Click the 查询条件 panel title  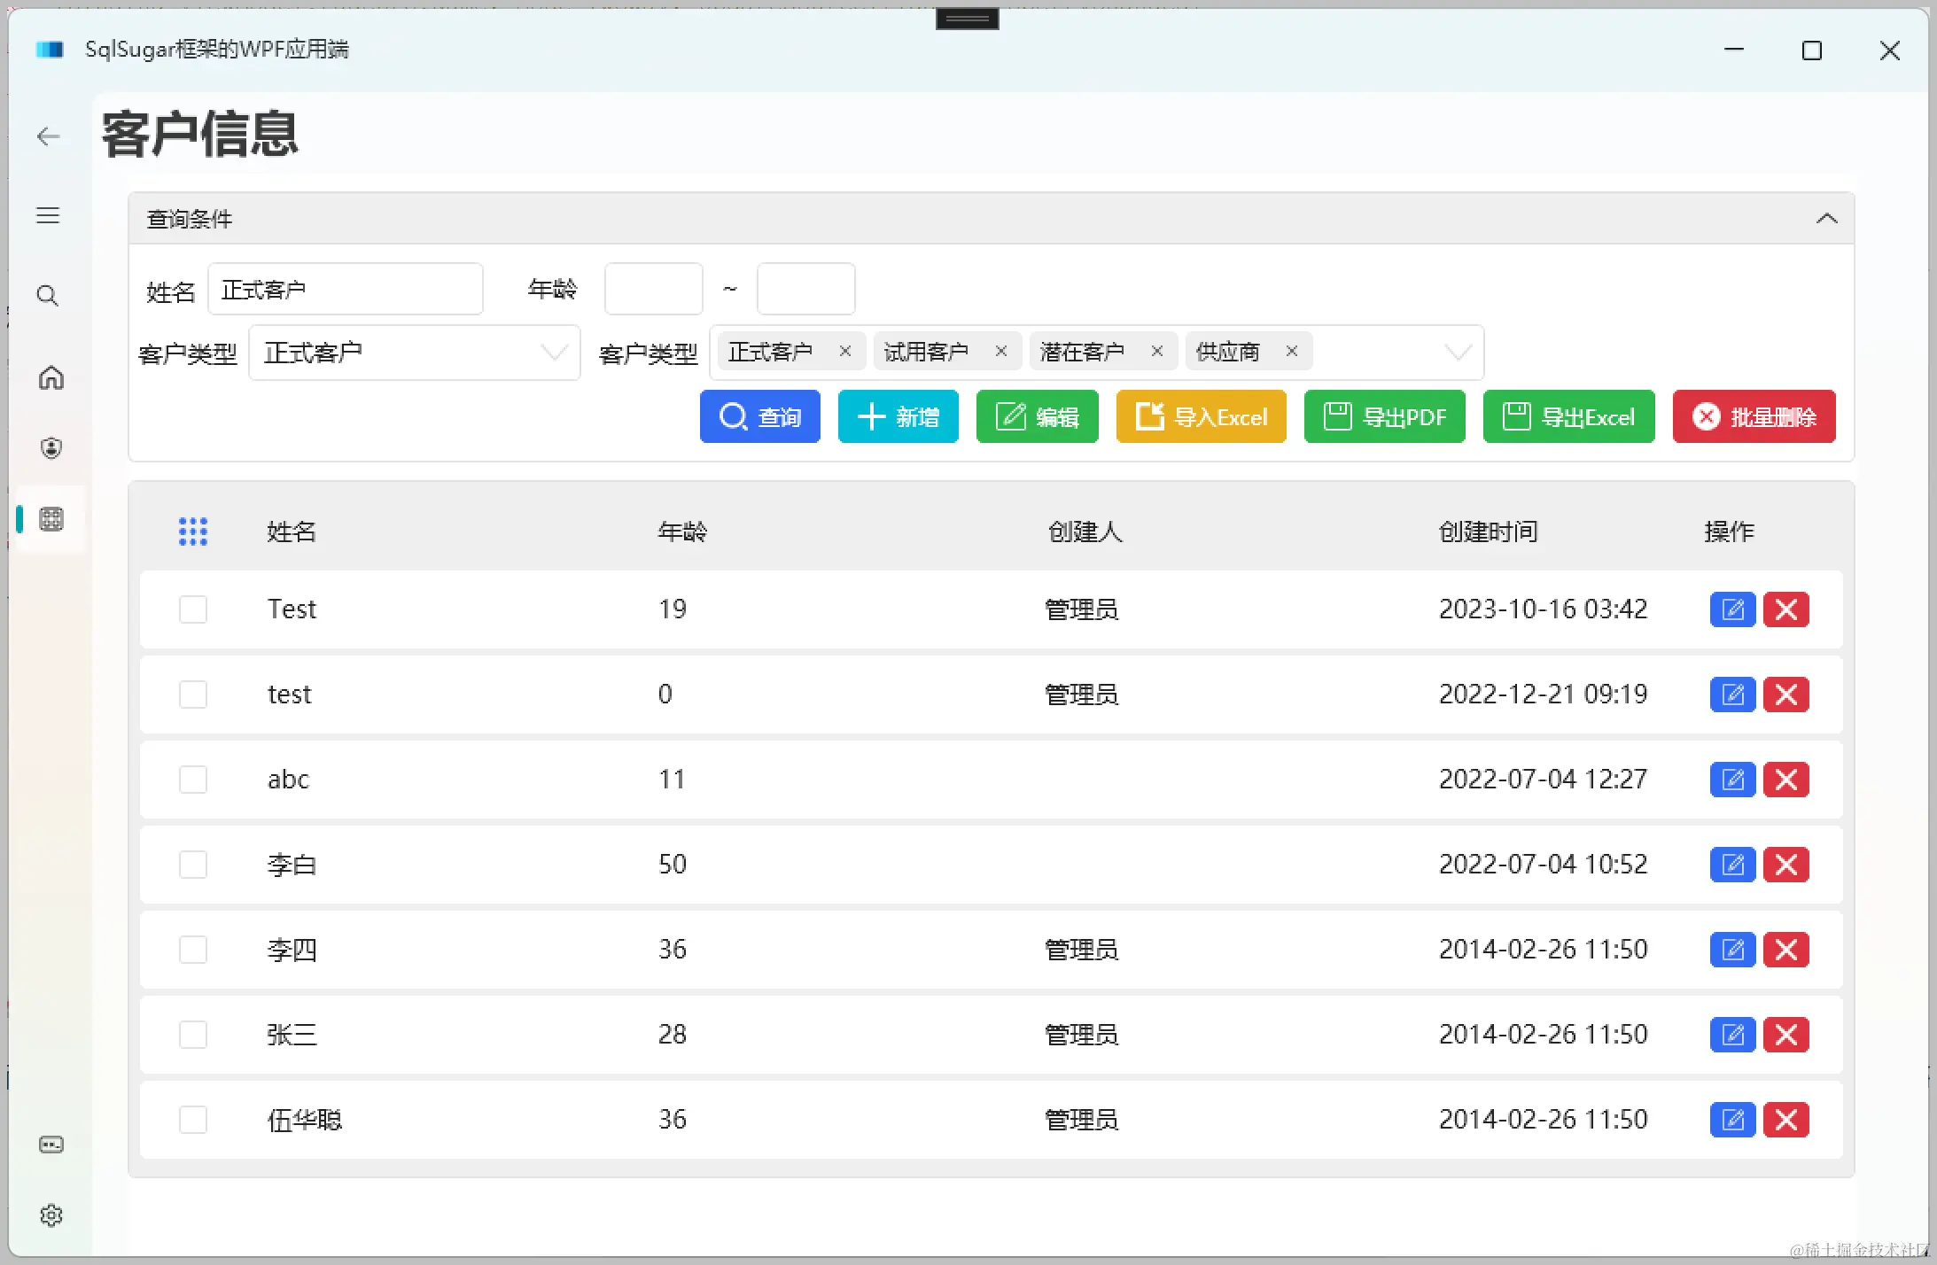tap(190, 219)
